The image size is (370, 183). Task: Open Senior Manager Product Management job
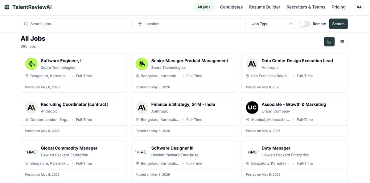[x=190, y=61]
